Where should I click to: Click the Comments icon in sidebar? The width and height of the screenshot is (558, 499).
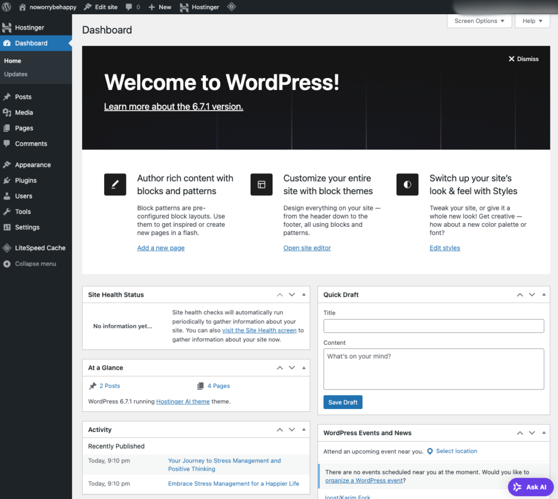point(7,143)
